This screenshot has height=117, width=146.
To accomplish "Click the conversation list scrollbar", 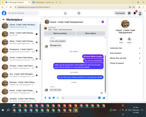I will click(x=40, y=42).
